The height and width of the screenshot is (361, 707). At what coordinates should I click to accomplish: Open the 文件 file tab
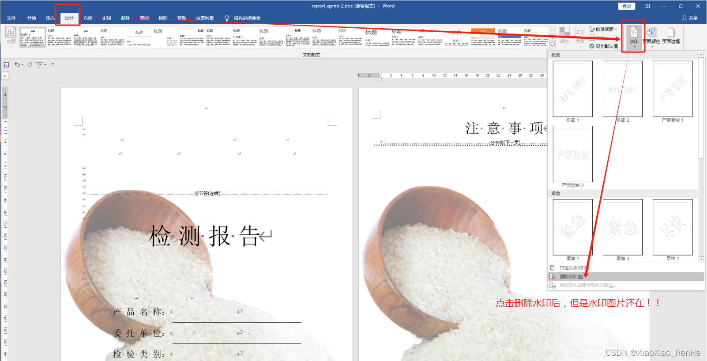click(x=11, y=18)
